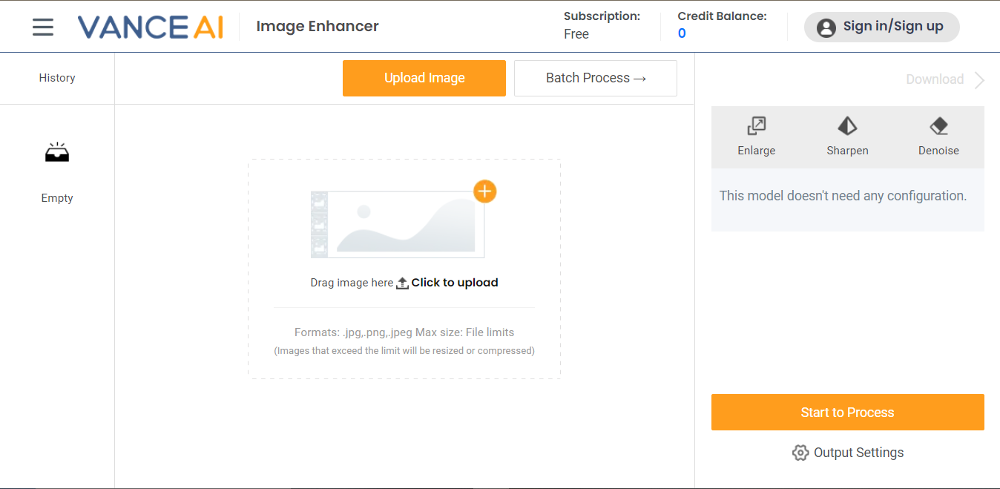
Task: Click the credit balance value 0
Action: (x=682, y=33)
